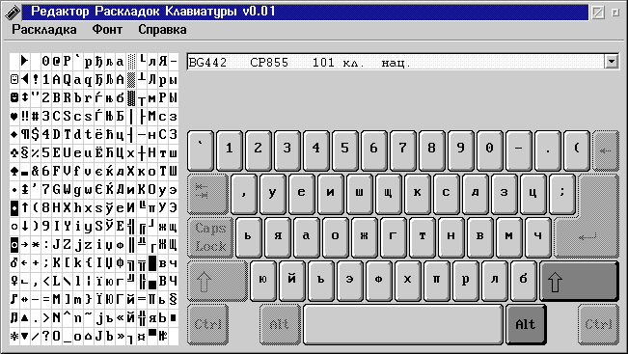The width and height of the screenshot is (628, 354).
Task: Toggle the left Shift key with arrow
Action: pos(217,281)
